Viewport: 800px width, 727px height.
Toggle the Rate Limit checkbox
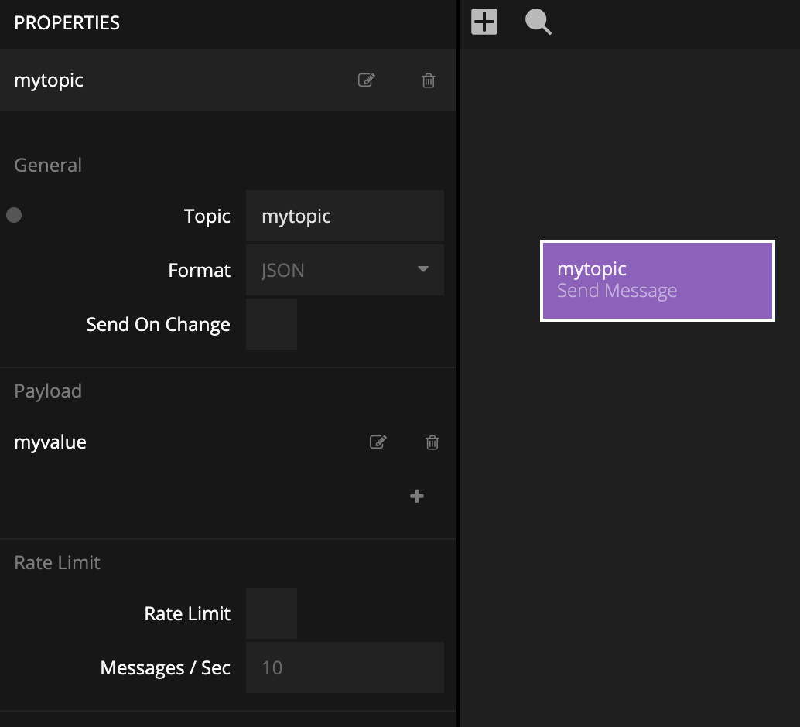tap(271, 613)
